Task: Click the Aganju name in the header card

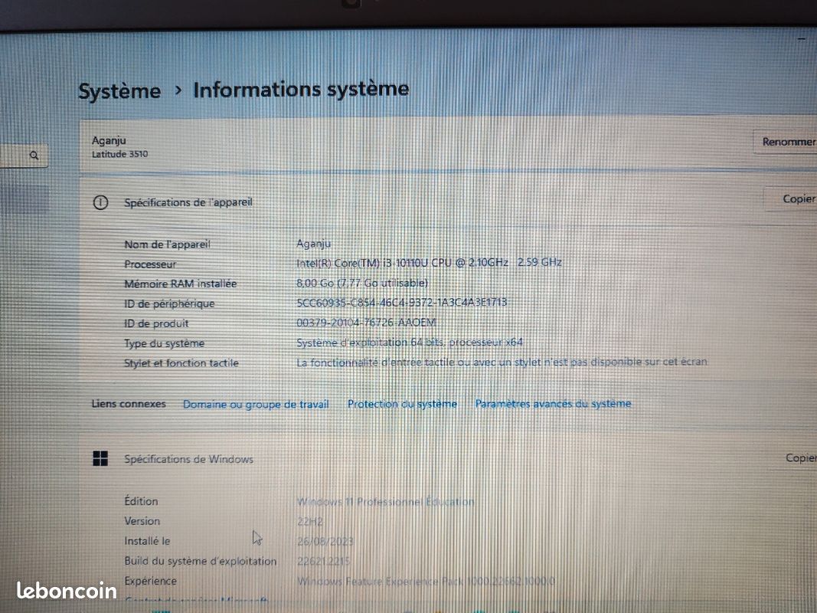Action: (109, 140)
